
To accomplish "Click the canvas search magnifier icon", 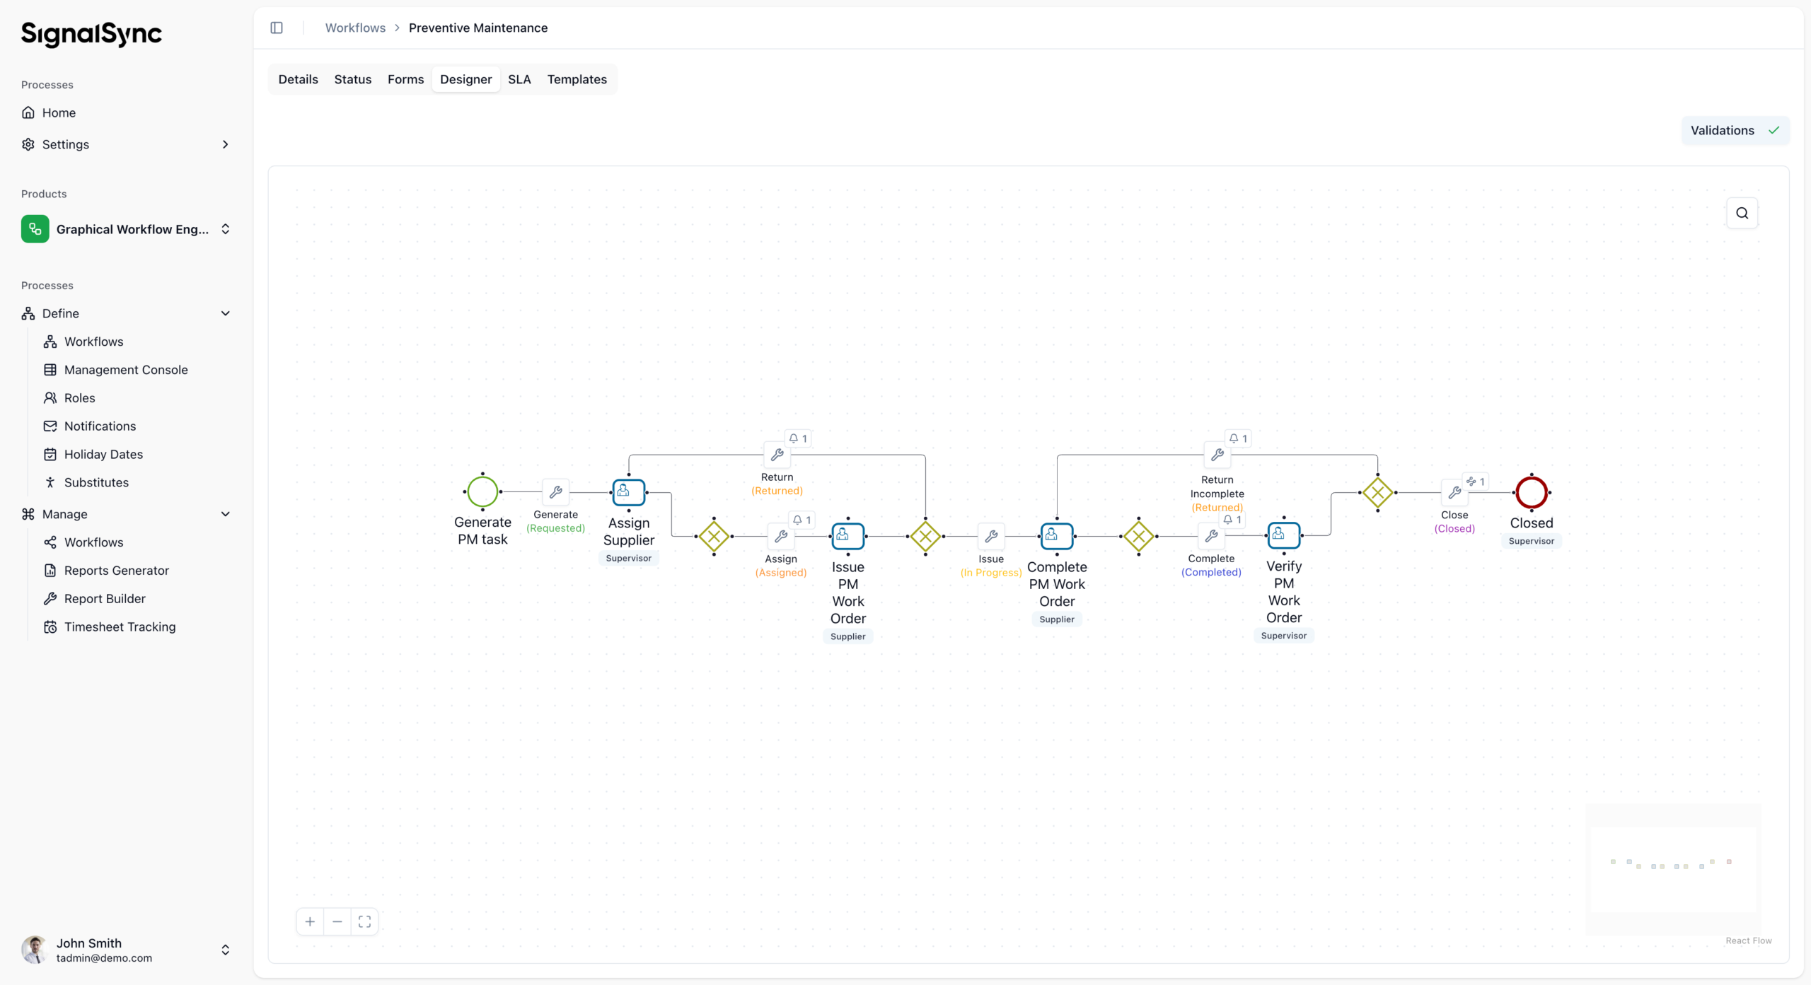I will click(x=1742, y=213).
